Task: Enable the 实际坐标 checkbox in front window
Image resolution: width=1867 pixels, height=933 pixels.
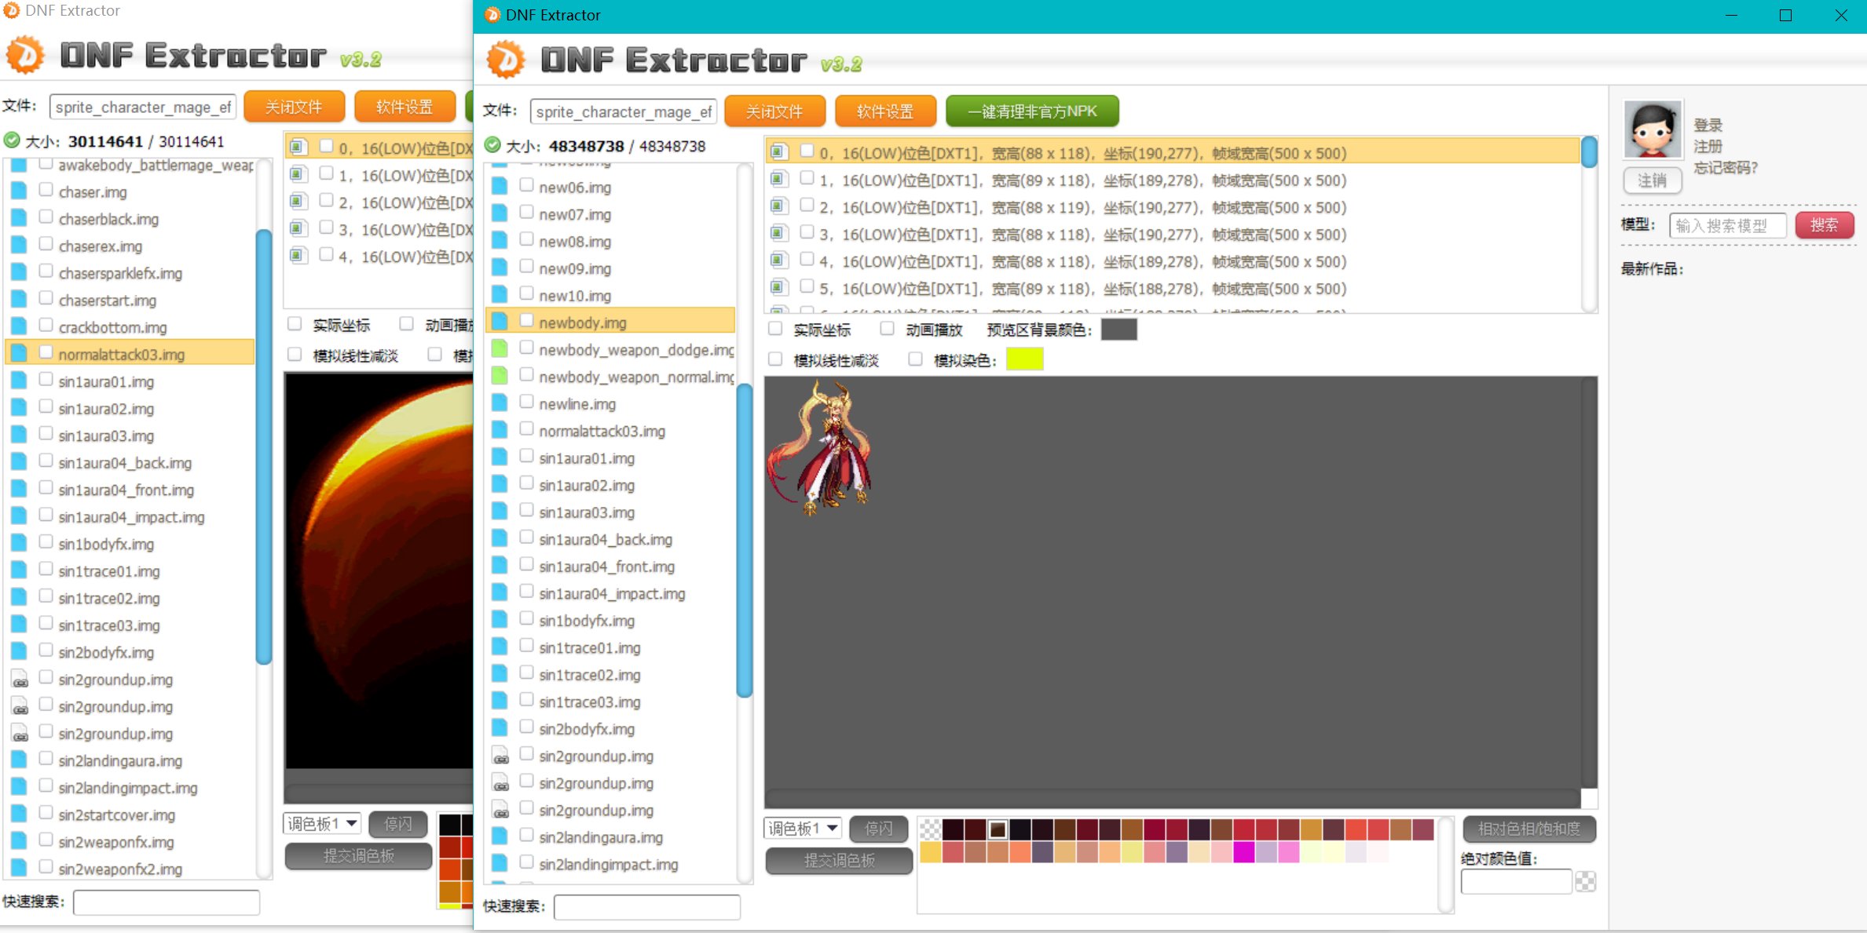Action: point(776,329)
